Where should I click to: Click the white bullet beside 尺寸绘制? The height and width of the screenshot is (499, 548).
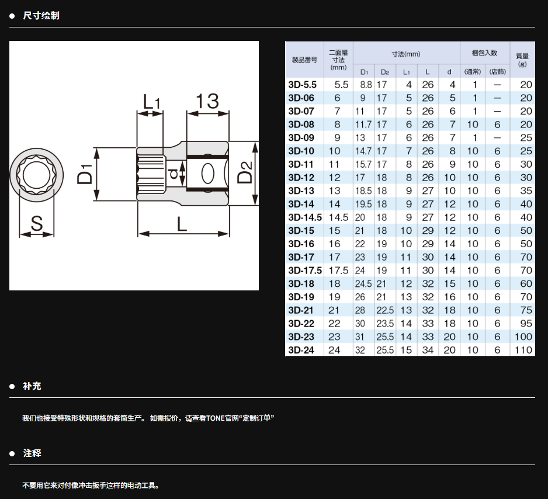[12, 16]
